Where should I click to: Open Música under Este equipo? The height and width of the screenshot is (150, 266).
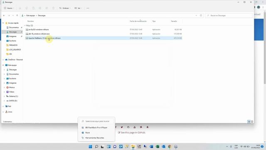coord(12,87)
